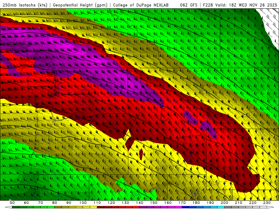Click the '110' value on the color scale
Screen dimensions: 279x209
[97, 203]
